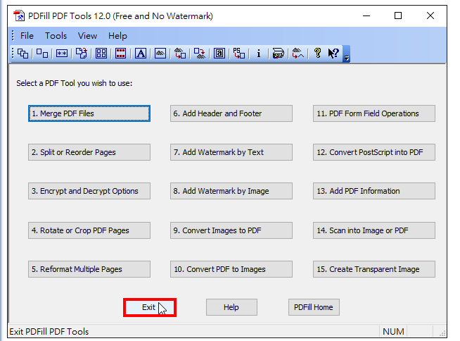Select '13. Add PDF Information'

click(374, 191)
